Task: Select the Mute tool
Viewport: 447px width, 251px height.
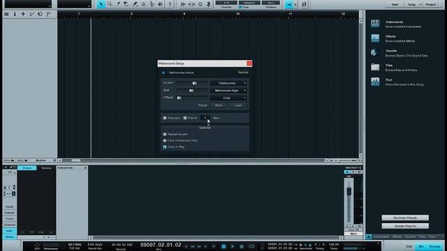Action: point(143,4)
